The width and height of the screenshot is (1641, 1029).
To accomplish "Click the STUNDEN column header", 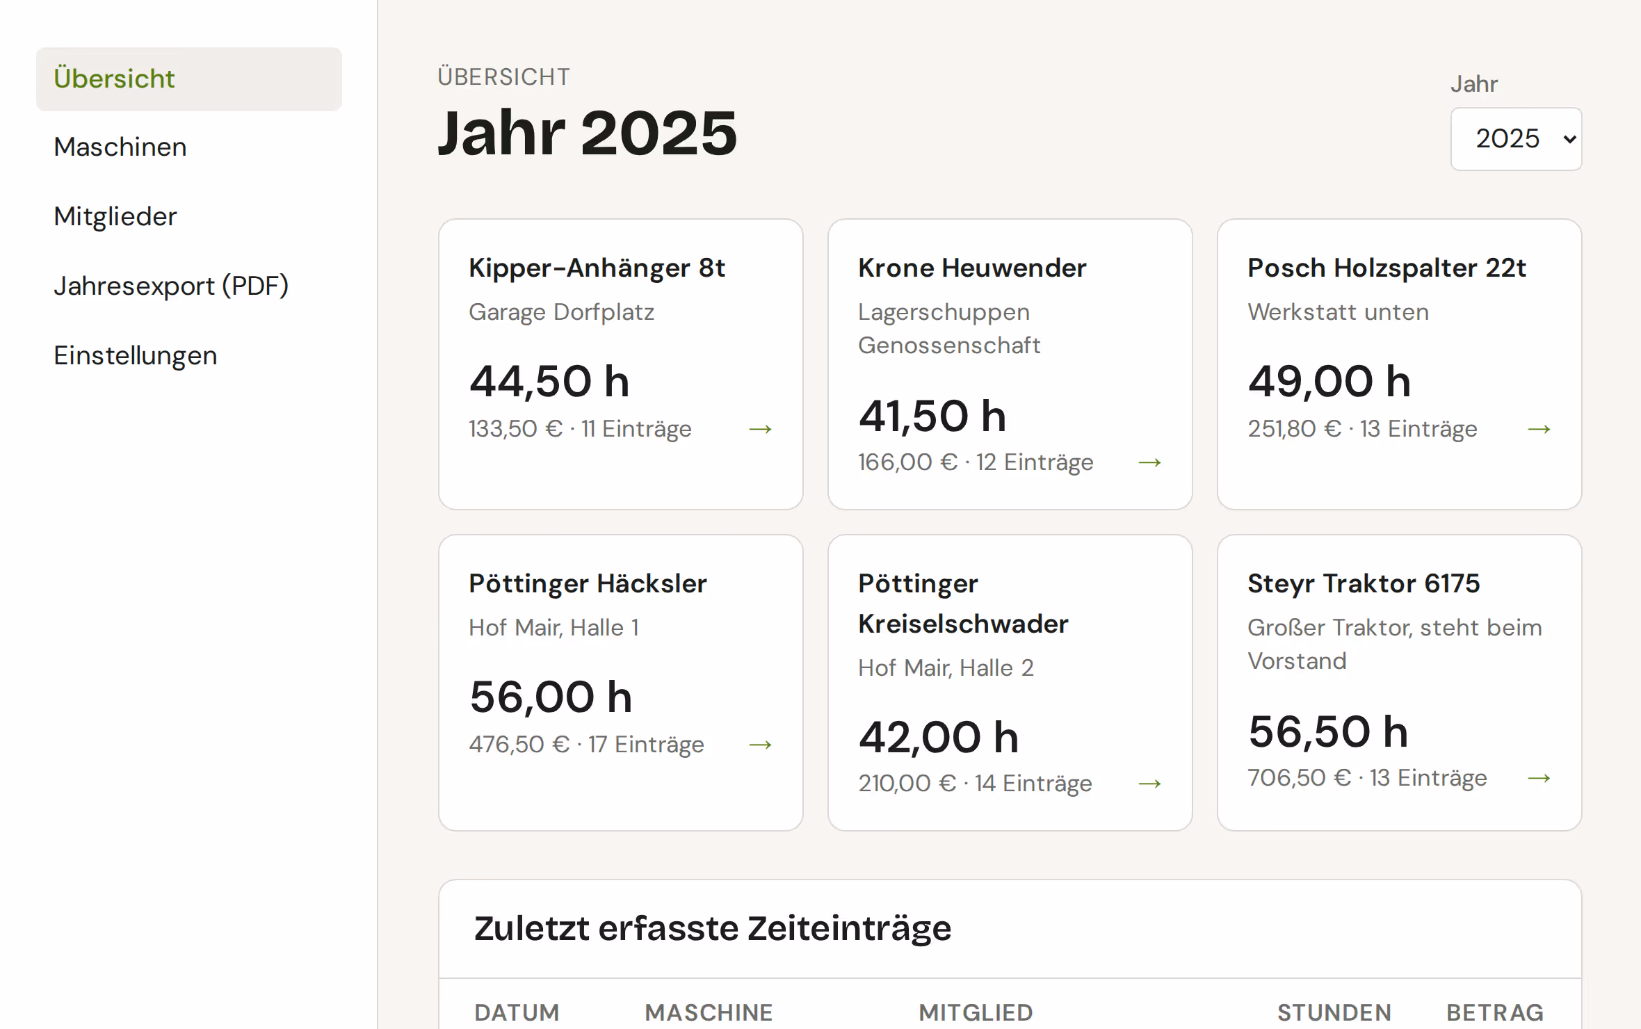I will click(x=1334, y=1013).
